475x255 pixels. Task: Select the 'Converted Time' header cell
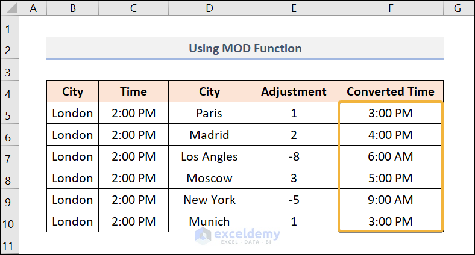click(x=391, y=92)
